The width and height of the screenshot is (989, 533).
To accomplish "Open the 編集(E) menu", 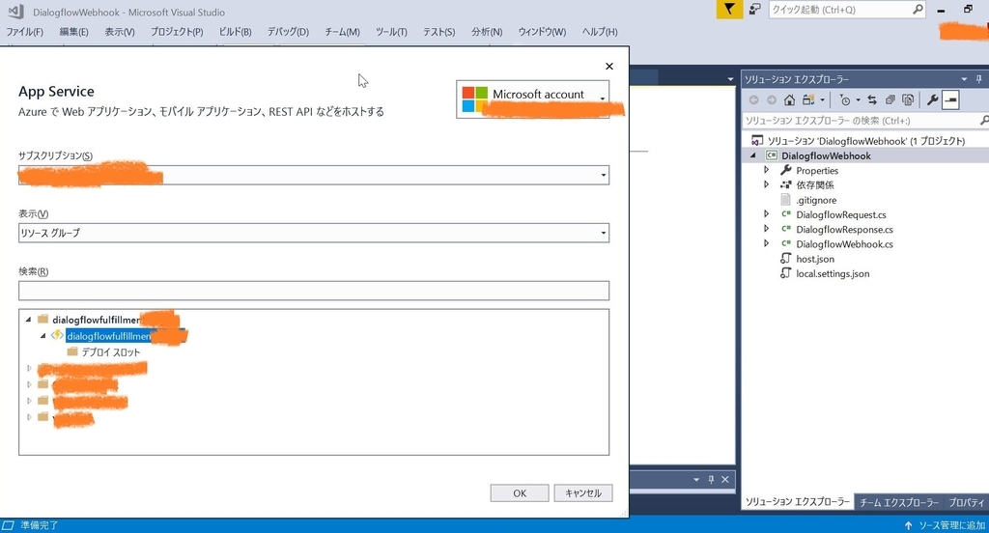I will coord(73,32).
